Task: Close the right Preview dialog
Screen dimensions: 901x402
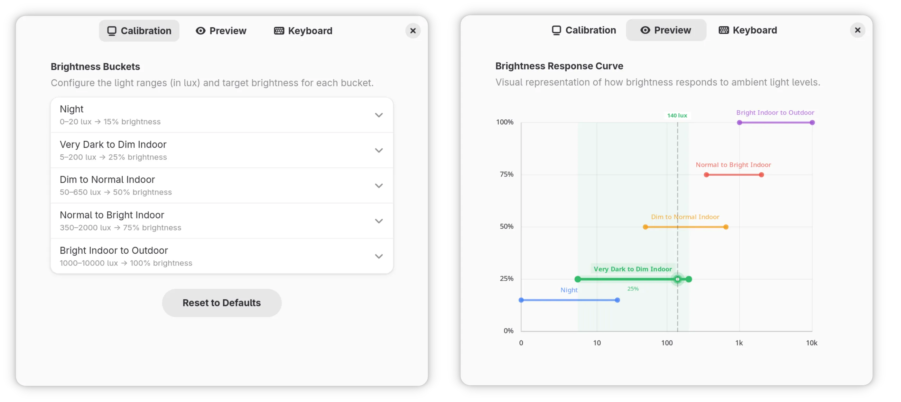Action: click(x=857, y=30)
